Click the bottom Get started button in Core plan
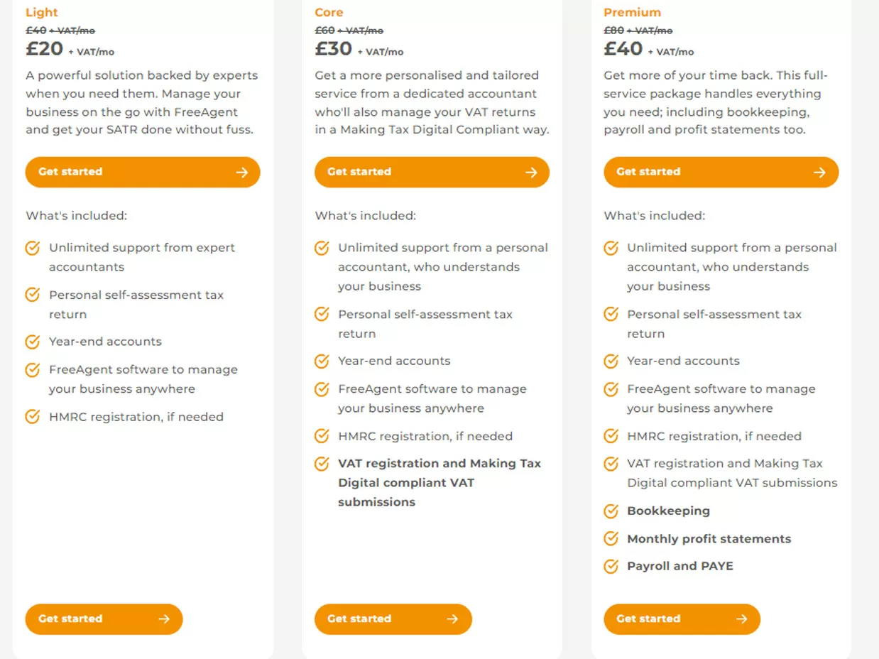 click(393, 619)
